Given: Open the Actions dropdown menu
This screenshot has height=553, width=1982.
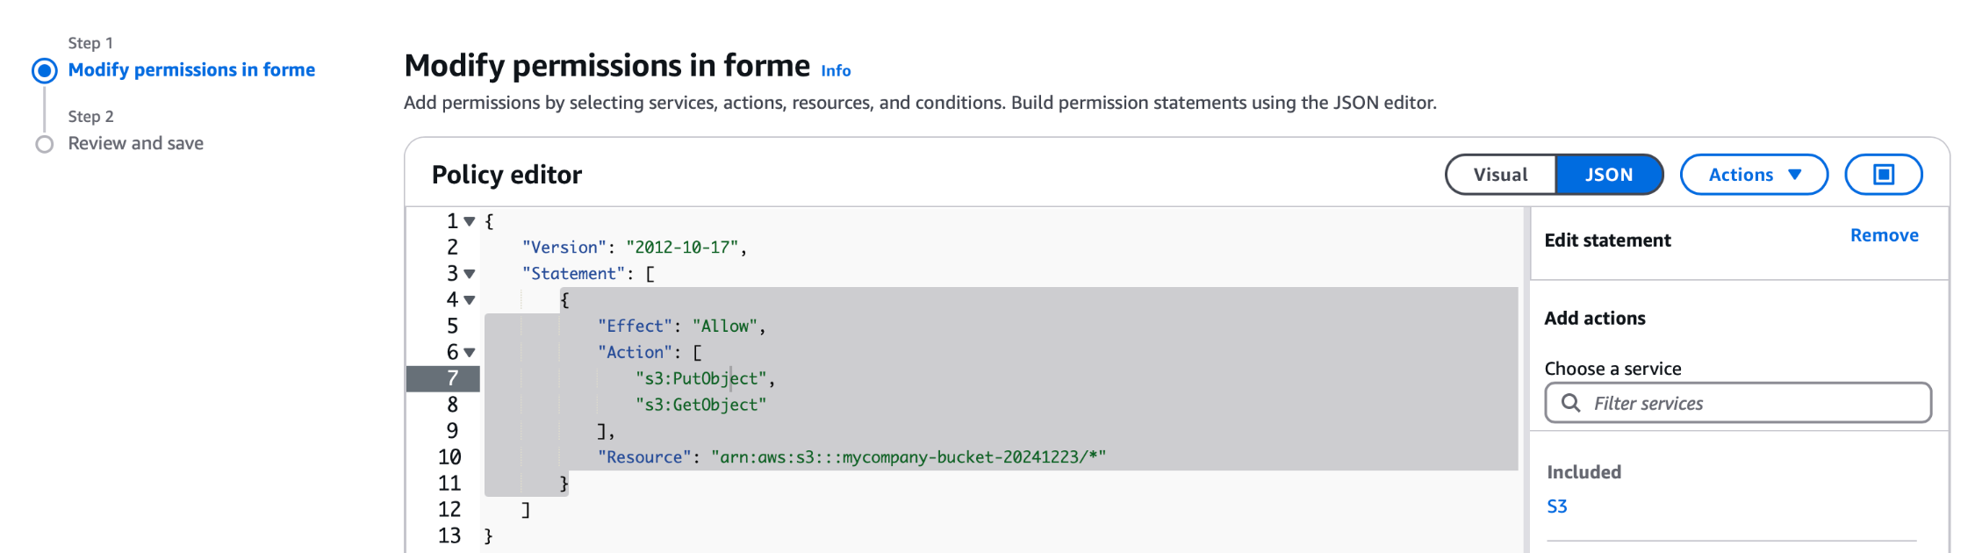Looking at the screenshot, I should point(1753,175).
